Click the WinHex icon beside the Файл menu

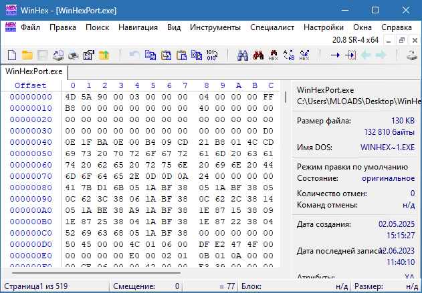[11, 27]
